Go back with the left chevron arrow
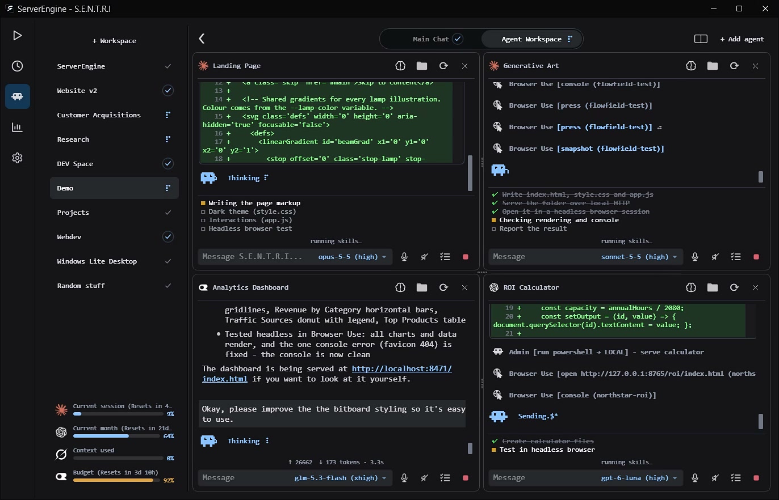This screenshot has width=779, height=500. (x=202, y=39)
